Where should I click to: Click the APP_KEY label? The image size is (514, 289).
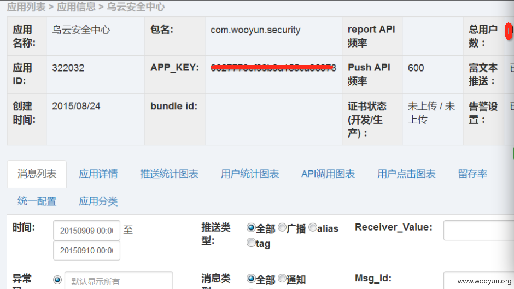[175, 67]
